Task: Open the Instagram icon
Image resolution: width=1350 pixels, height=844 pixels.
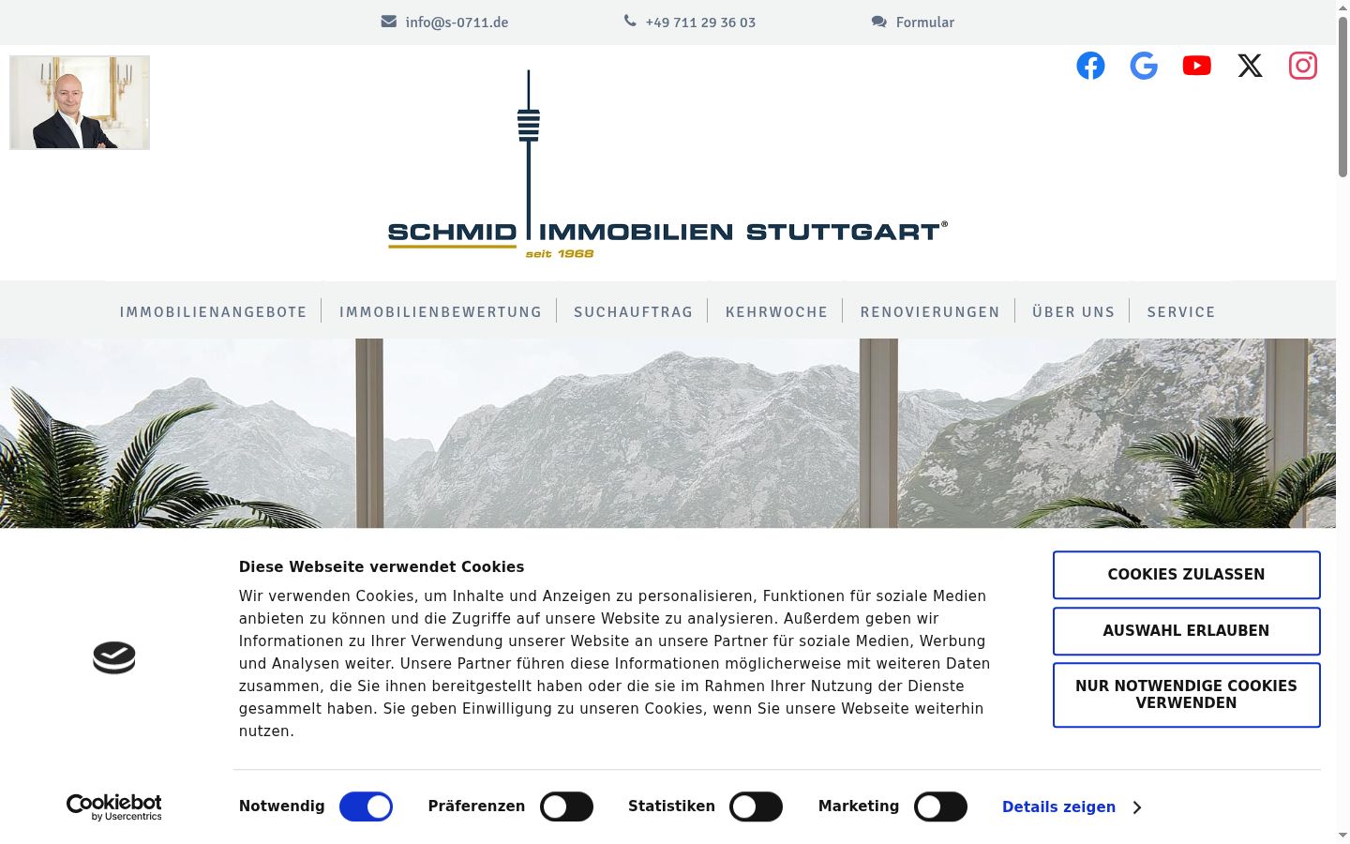Action: click(x=1303, y=66)
